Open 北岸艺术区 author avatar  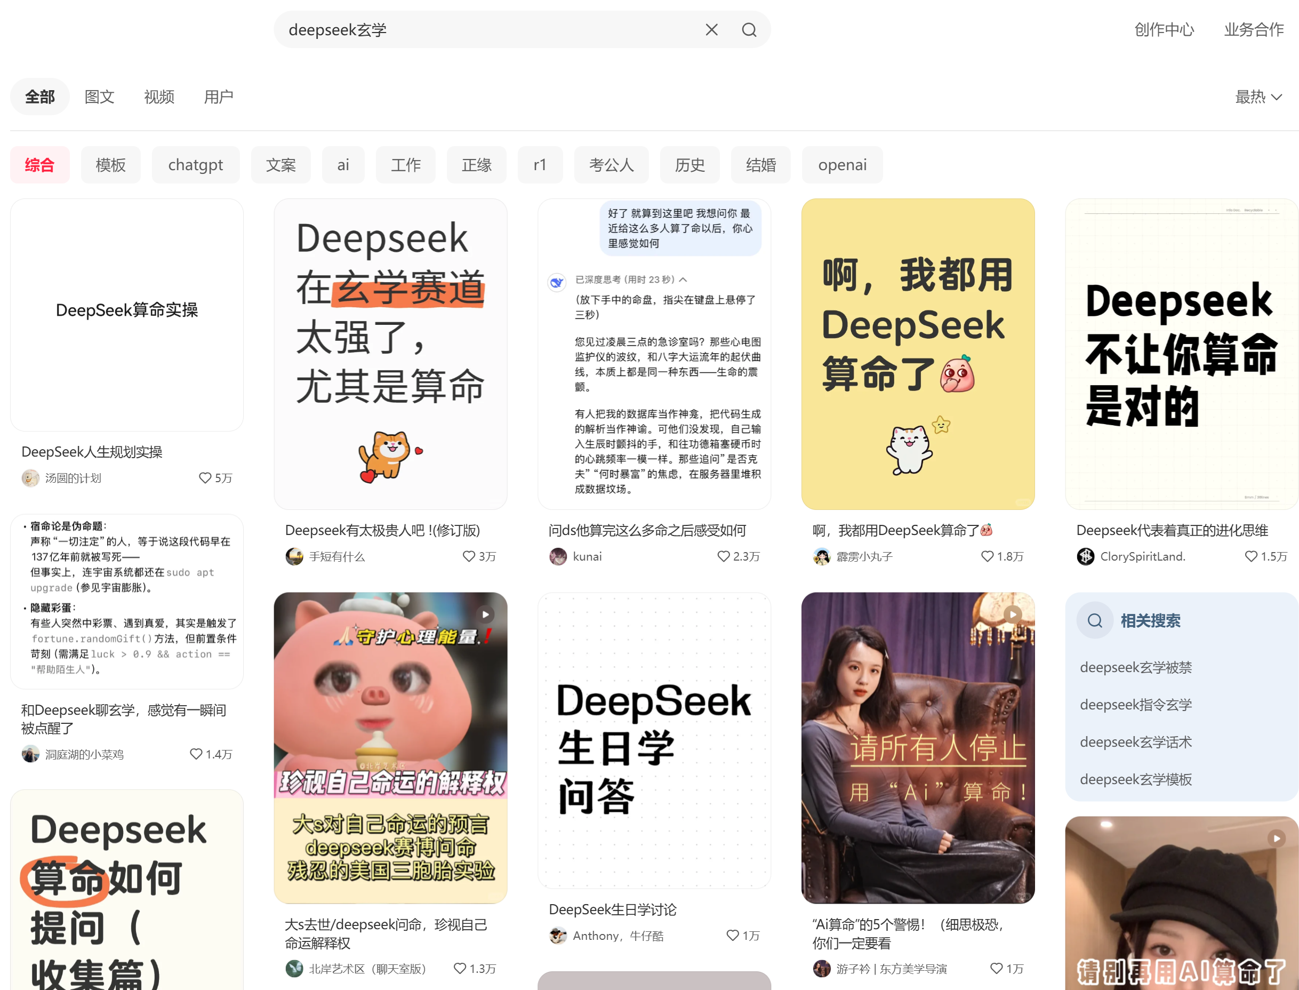pos(294,968)
